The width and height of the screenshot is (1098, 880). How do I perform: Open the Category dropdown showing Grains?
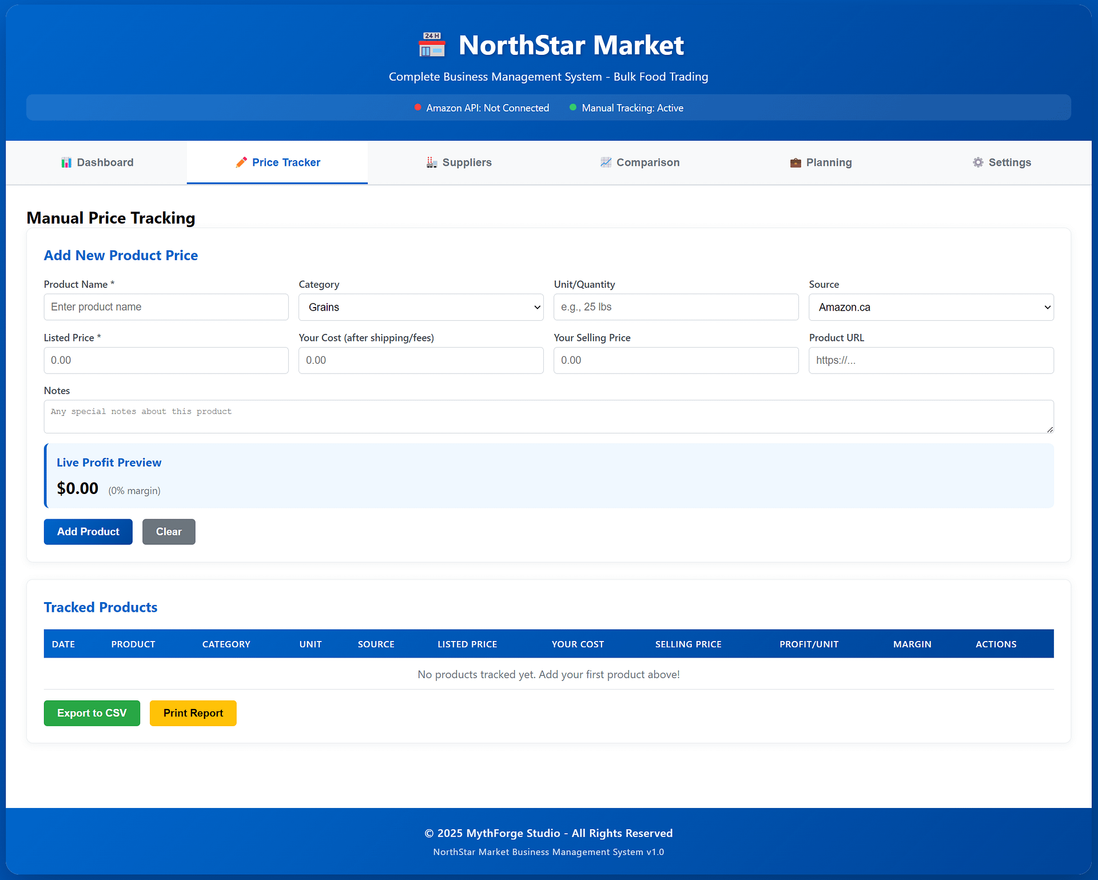point(421,307)
